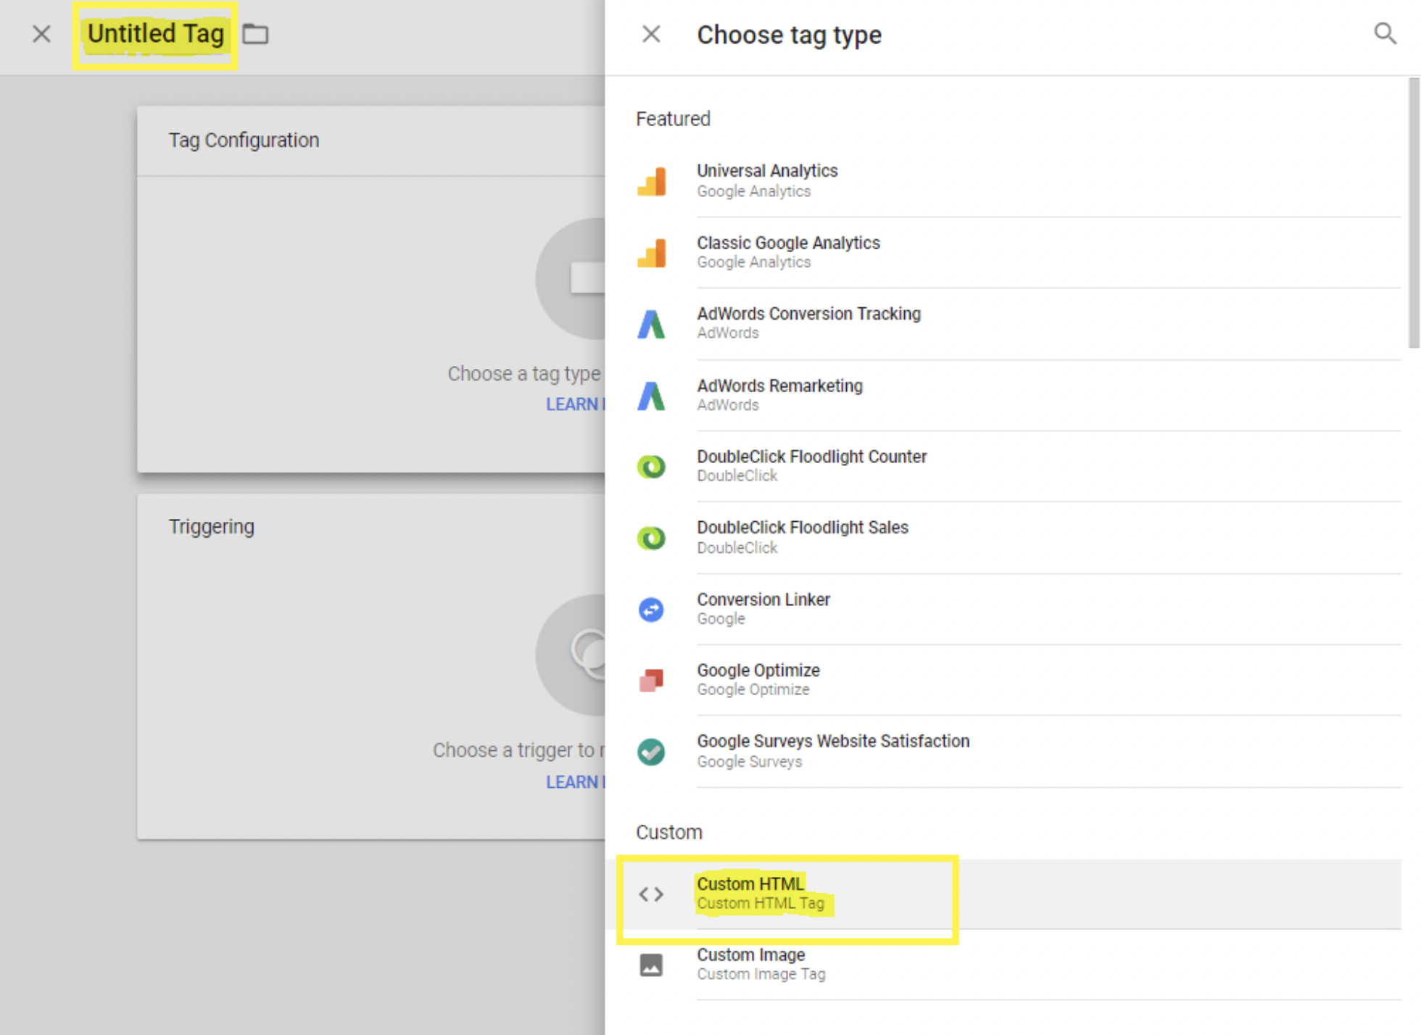Rename the Untitled Tag title

click(x=156, y=34)
